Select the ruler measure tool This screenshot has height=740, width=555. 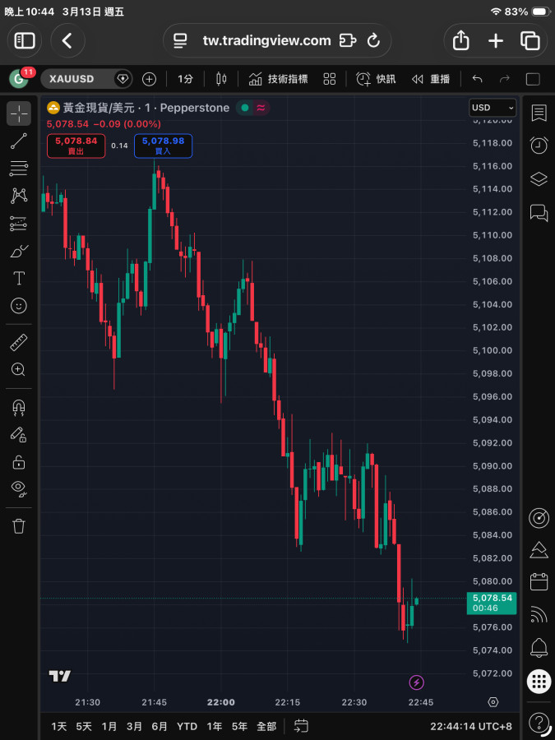19,343
